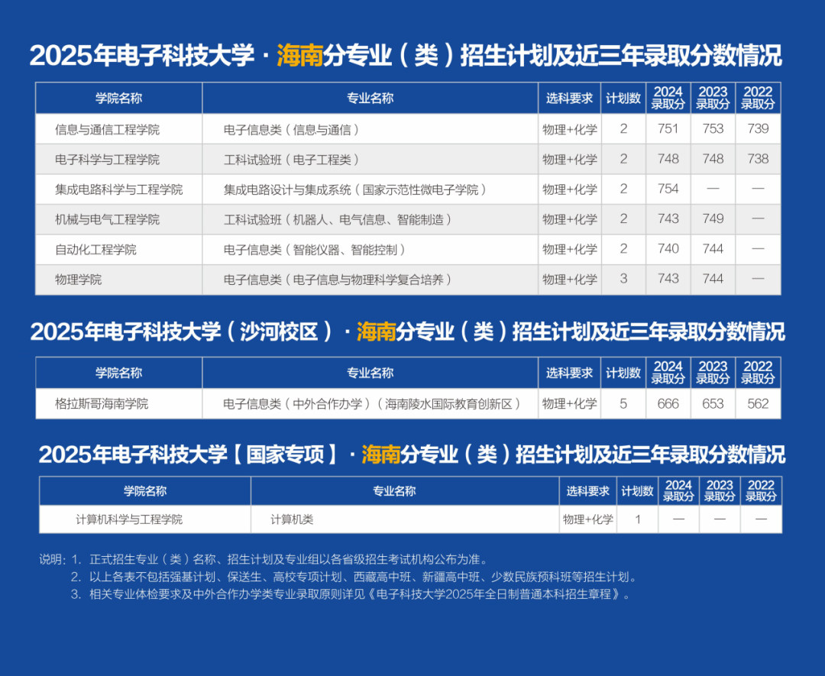The width and height of the screenshot is (825, 676).
Task: Select the 专业名称 column header
Action: 369,98
